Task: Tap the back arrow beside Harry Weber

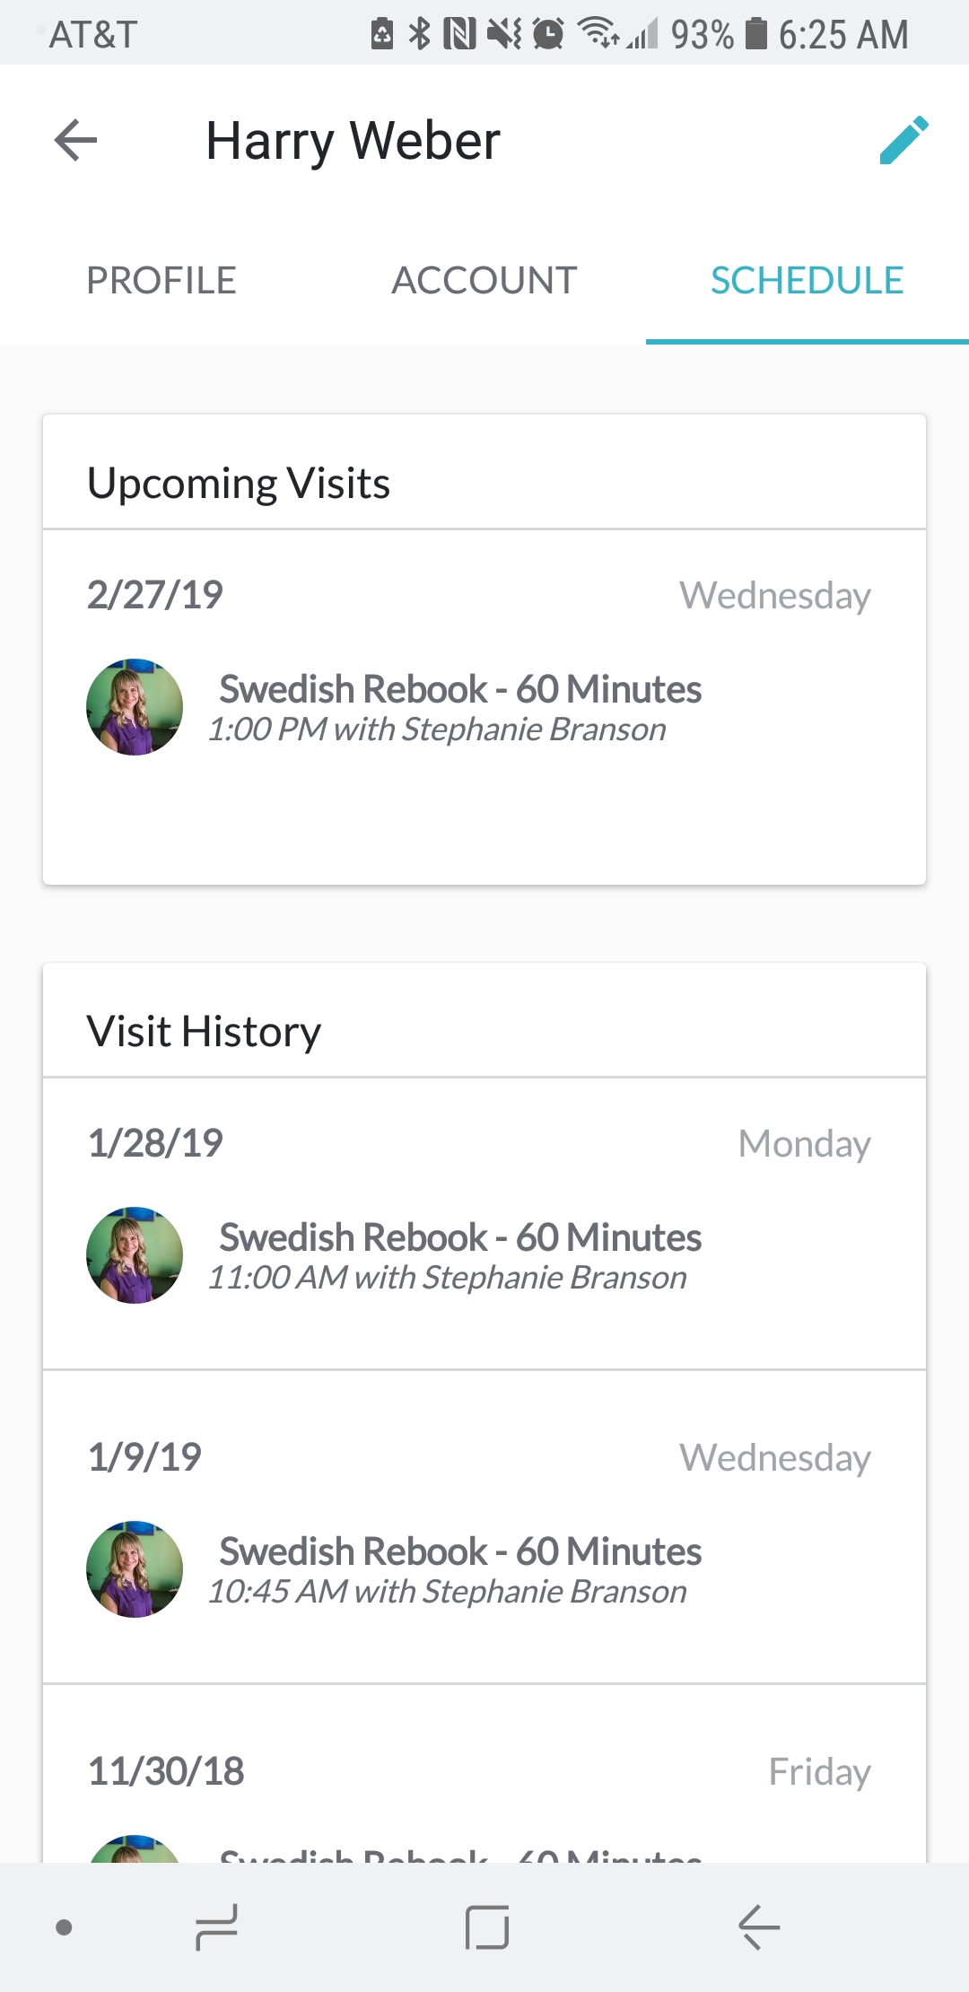Action: pos(75,141)
